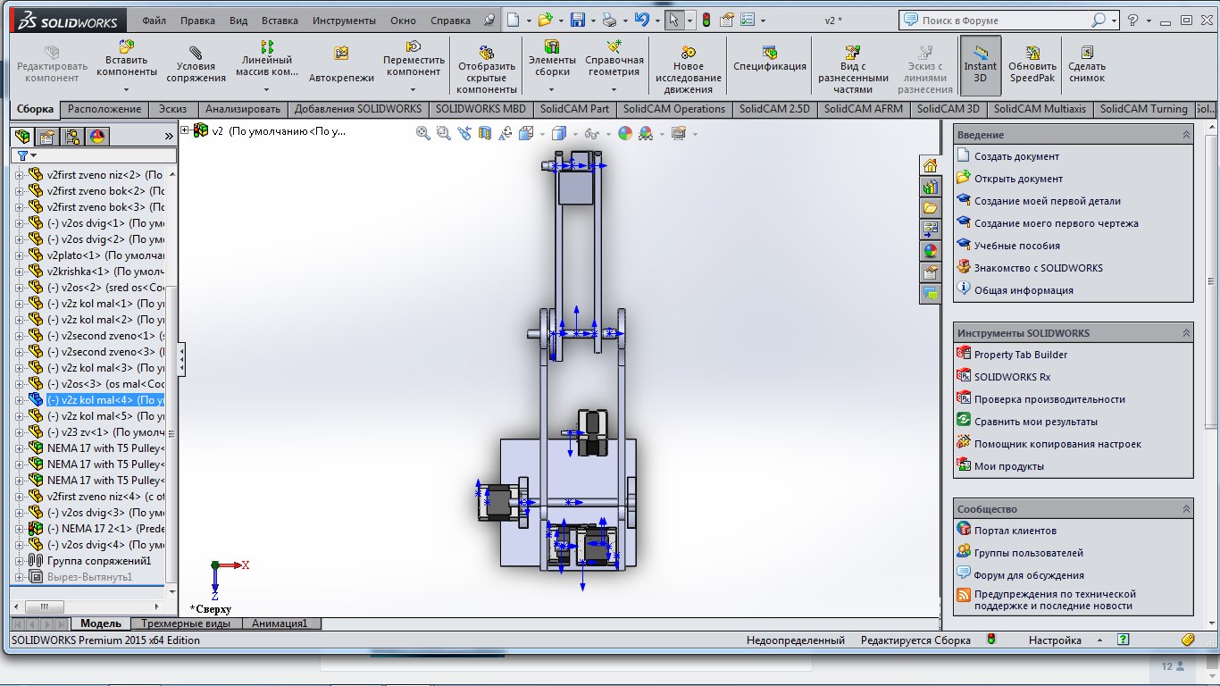Screen dimensions: 1220x686
Task: Collapse the Инструменты SOLIDWORKS panel section
Action: click(x=1186, y=332)
